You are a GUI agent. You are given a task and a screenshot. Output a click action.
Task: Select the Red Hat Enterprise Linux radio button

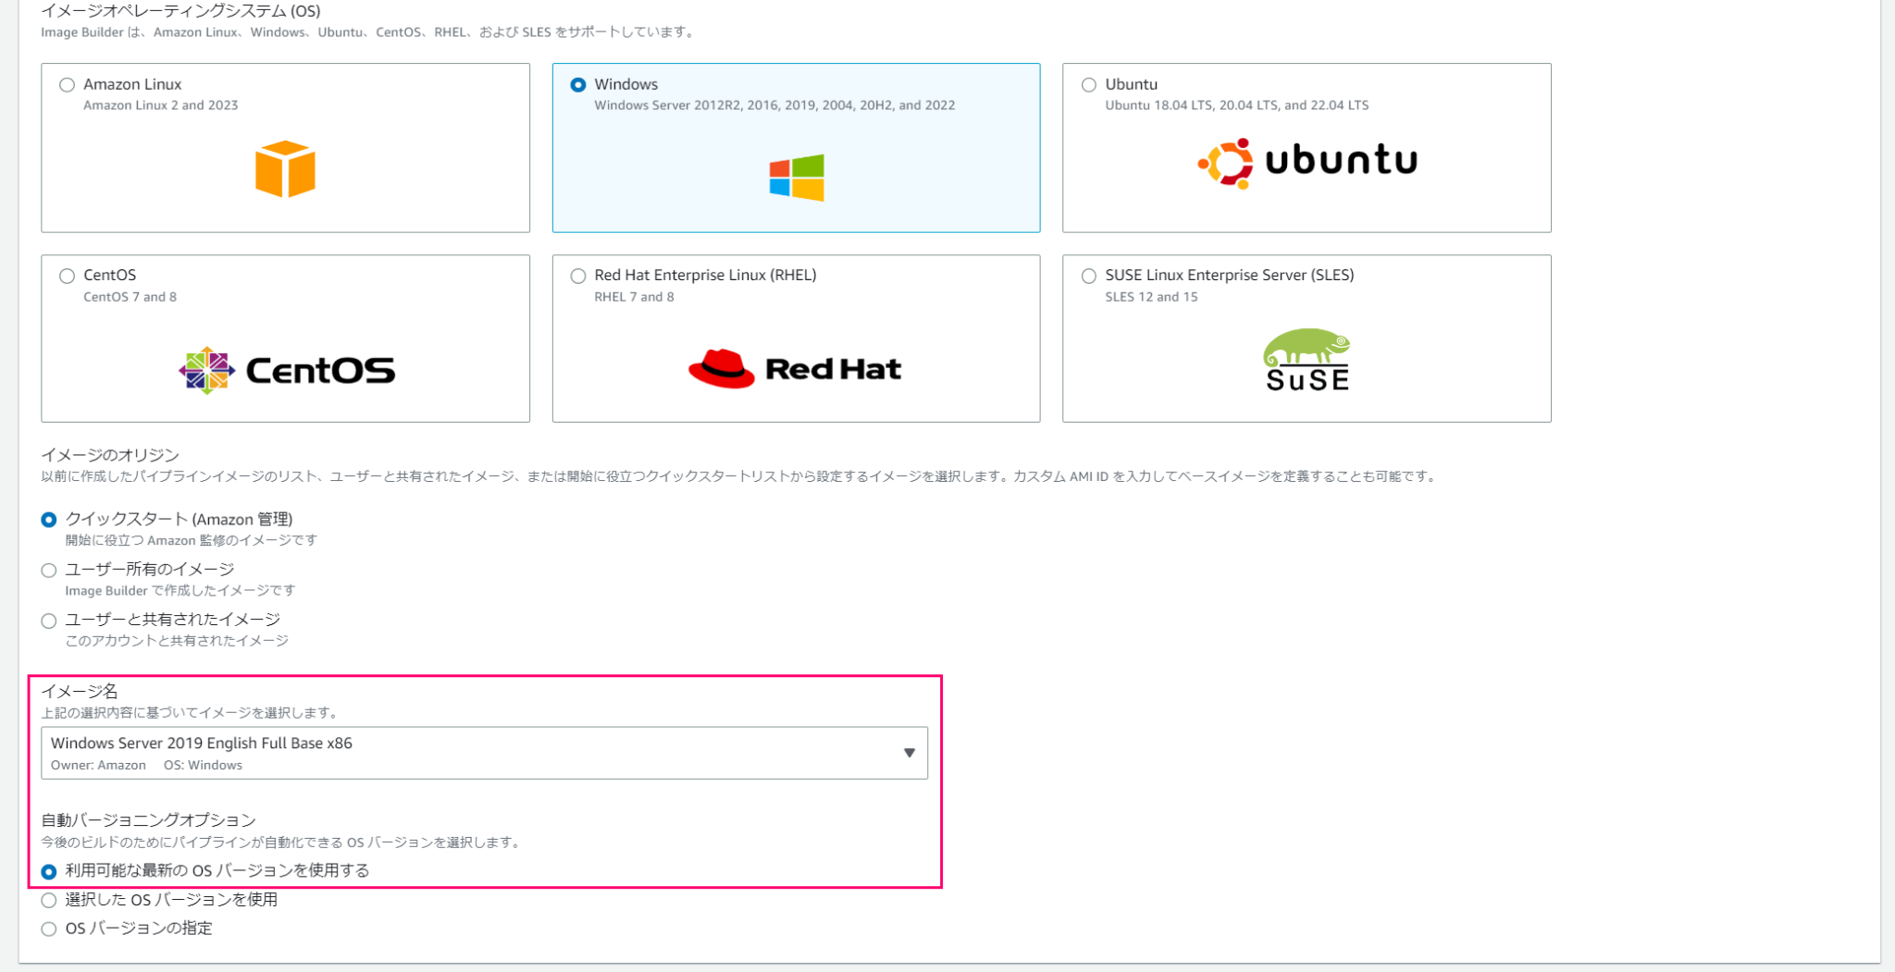click(577, 275)
